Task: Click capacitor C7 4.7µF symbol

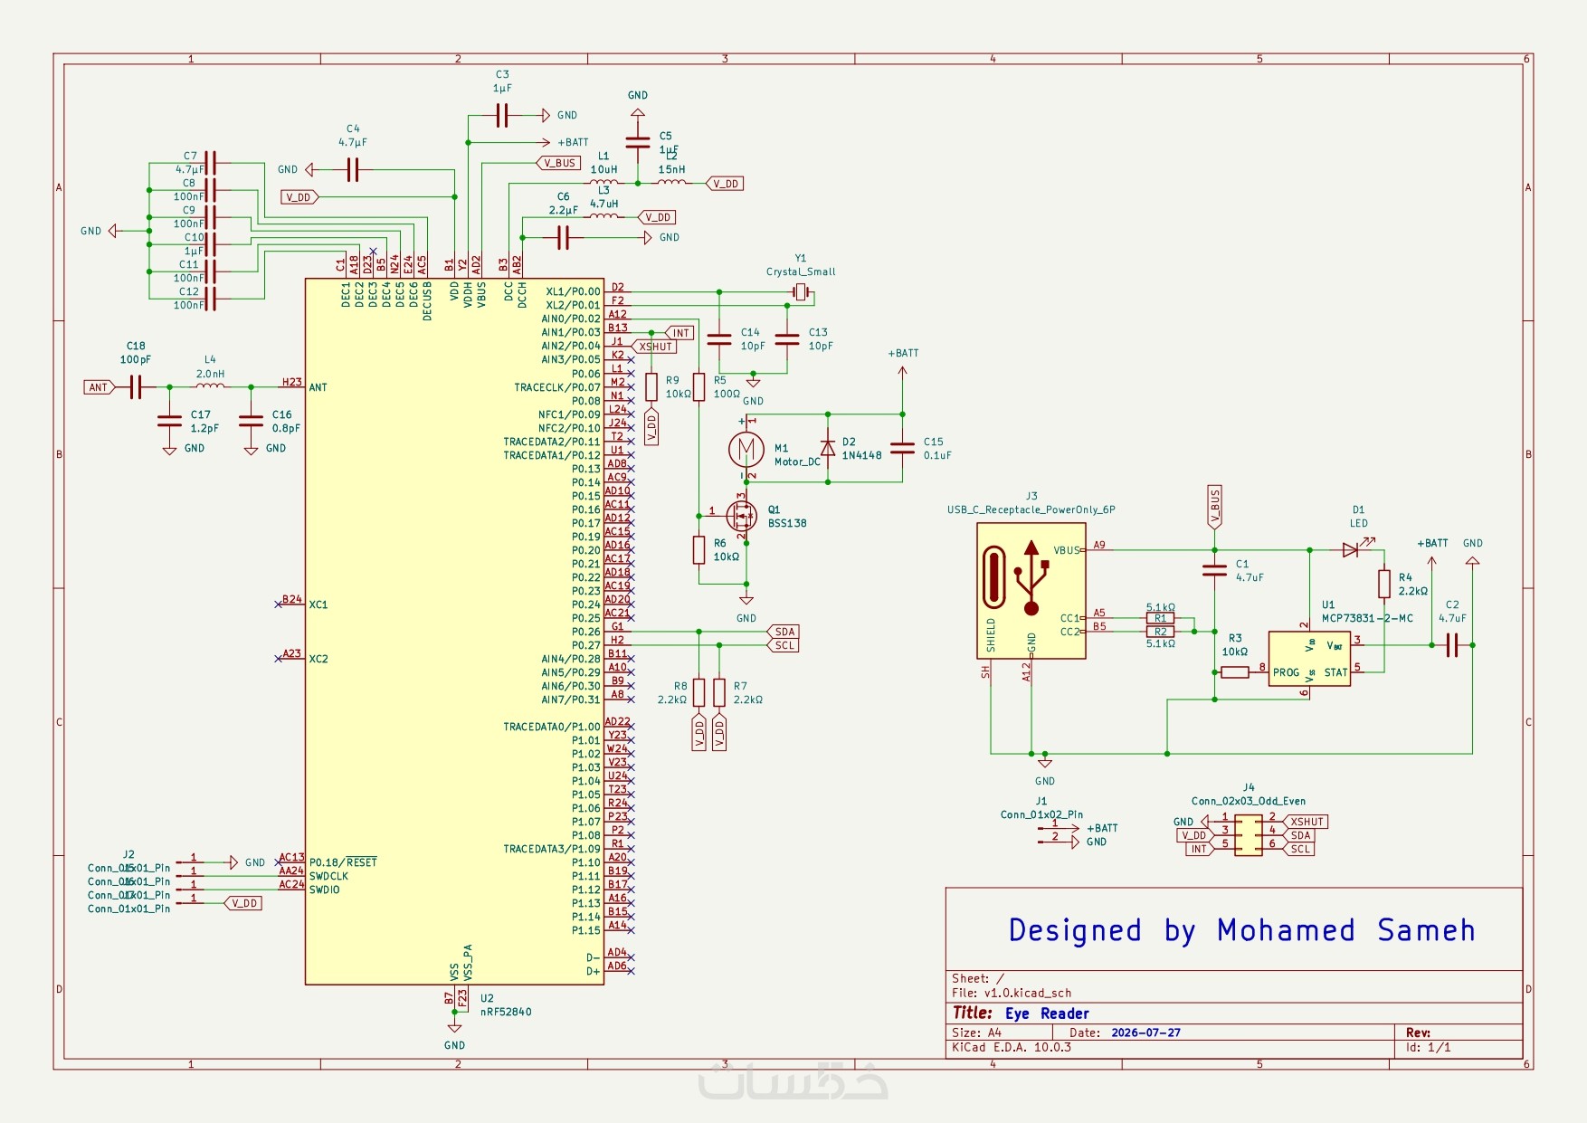Action: [210, 163]
